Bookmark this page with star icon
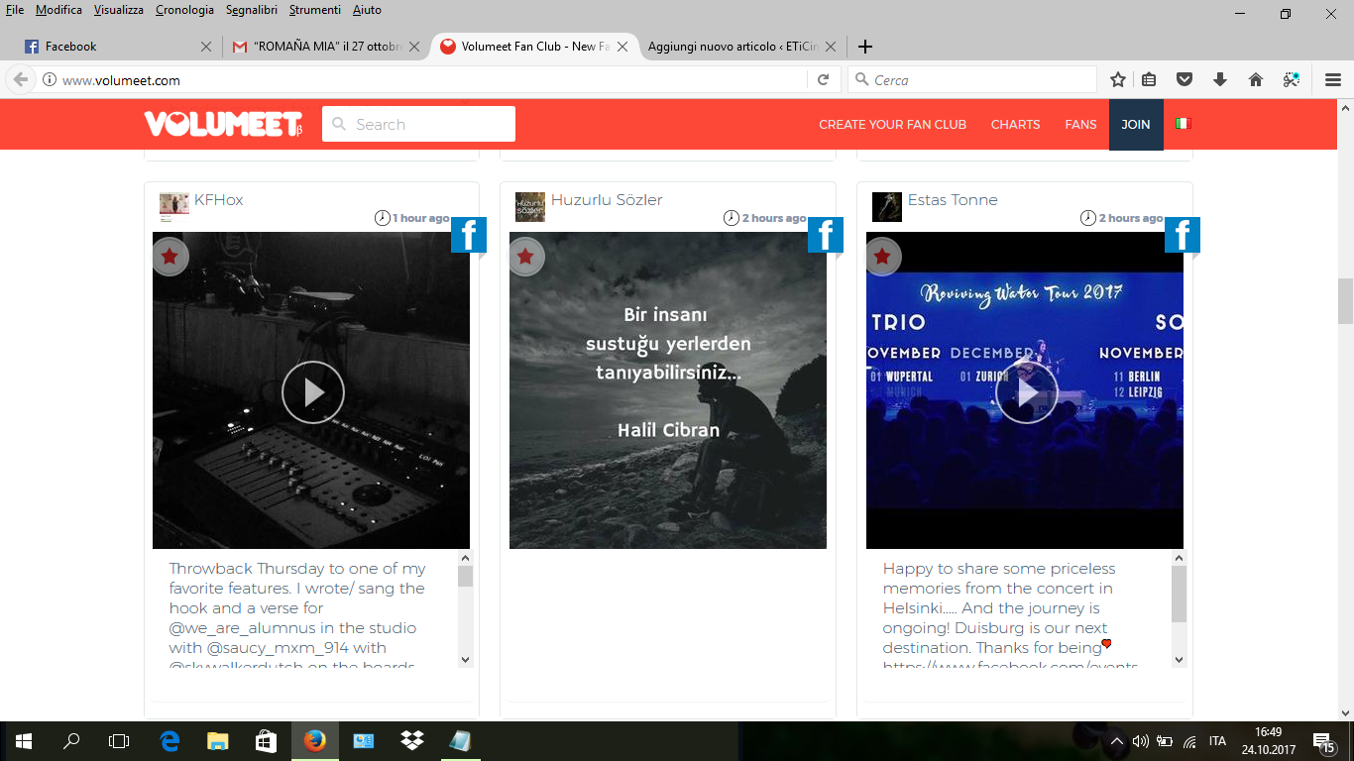The width and height of the screenshot is (1354, 761). pos(1118,80)
